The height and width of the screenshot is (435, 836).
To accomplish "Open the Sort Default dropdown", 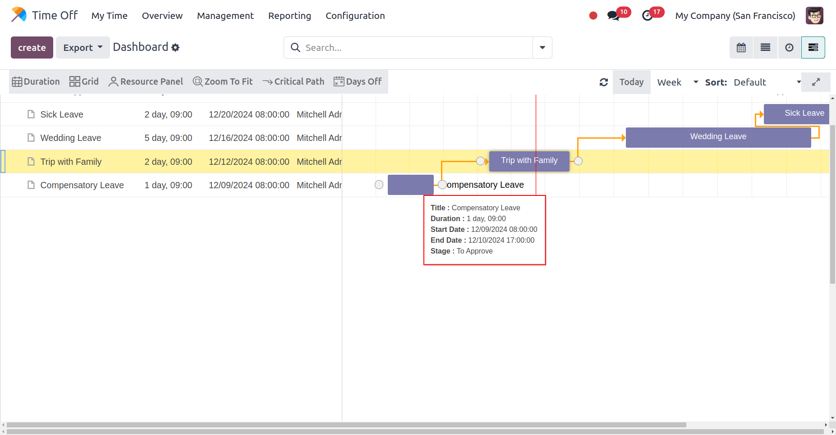I will [x=767, y=82].
